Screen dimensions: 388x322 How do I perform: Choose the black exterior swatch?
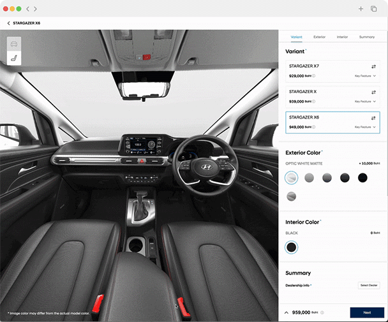click(x=362, y=178)
